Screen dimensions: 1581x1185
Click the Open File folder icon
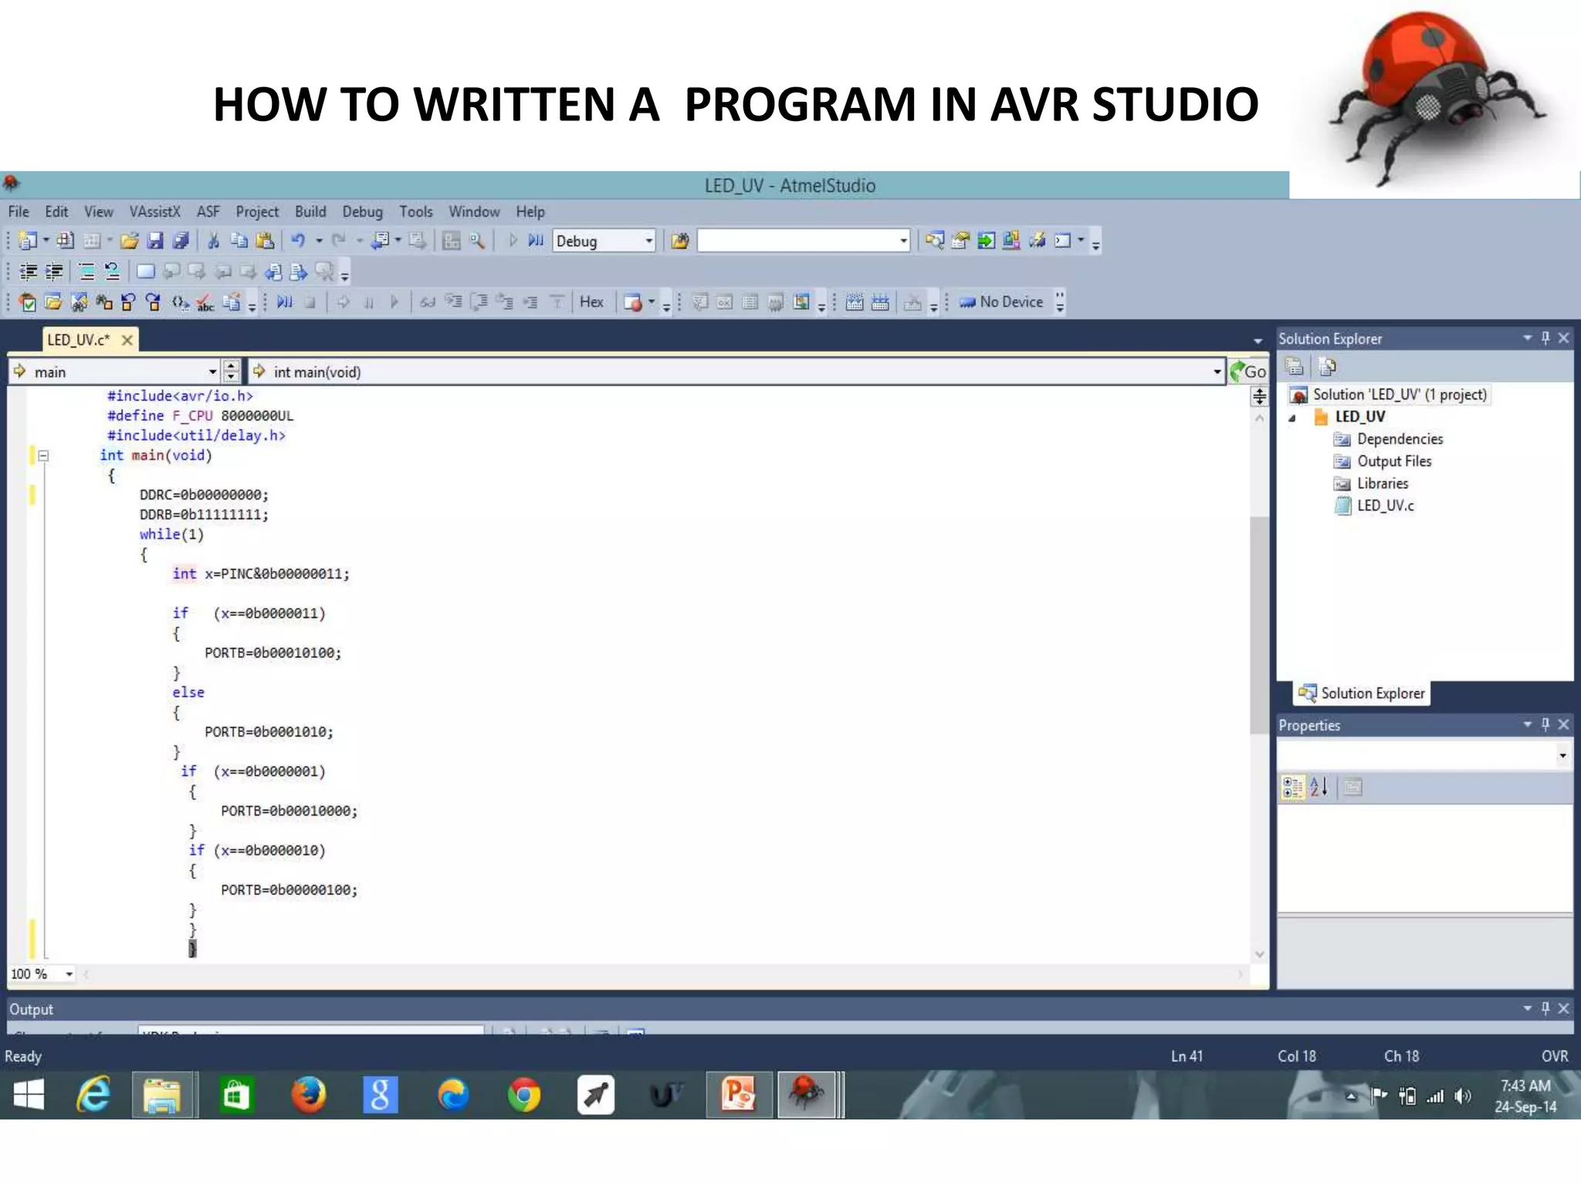(x=130, y=241)
